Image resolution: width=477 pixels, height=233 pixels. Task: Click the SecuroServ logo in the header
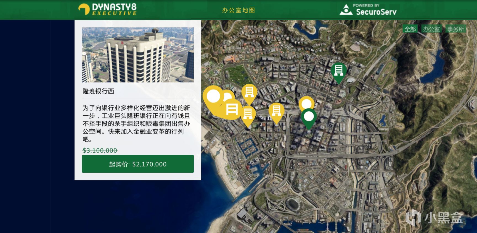coord(368,10)
